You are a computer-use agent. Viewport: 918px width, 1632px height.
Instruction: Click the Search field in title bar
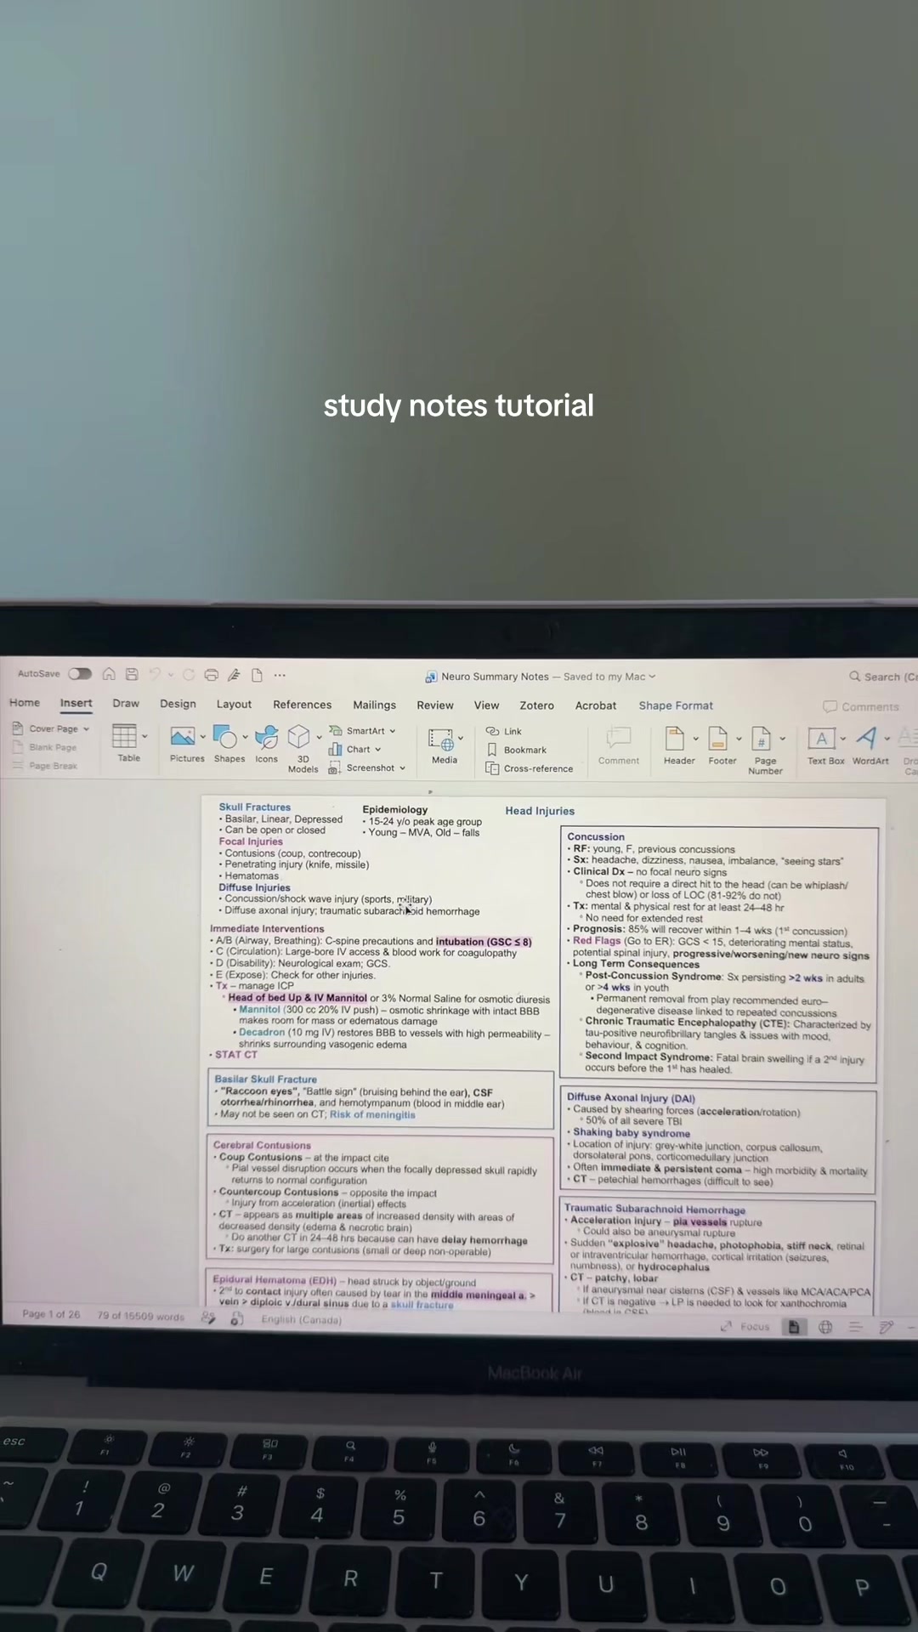882,677
